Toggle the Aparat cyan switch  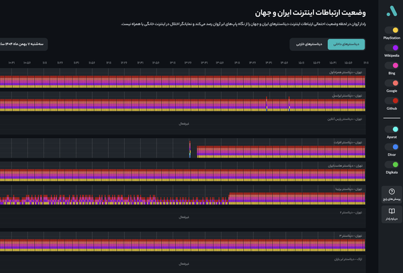pyautogui.click(x=392, y=129)
